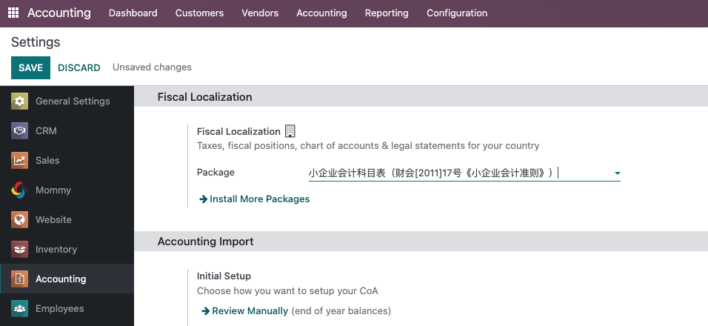The height and width of the screenshot is (326, 708).
Task: Open the Customers menu
Action: point(199,13)
